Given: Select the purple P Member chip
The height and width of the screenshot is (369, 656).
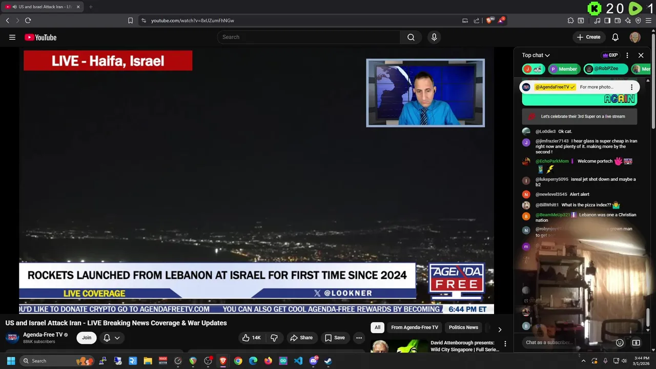Looking at the screenshot, I should point(564,69).
